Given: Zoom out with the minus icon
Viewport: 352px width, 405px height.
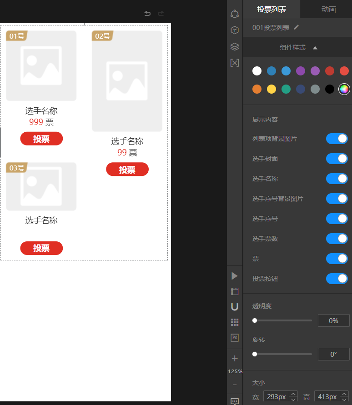Looking at the screenshot, I should 235,385.
